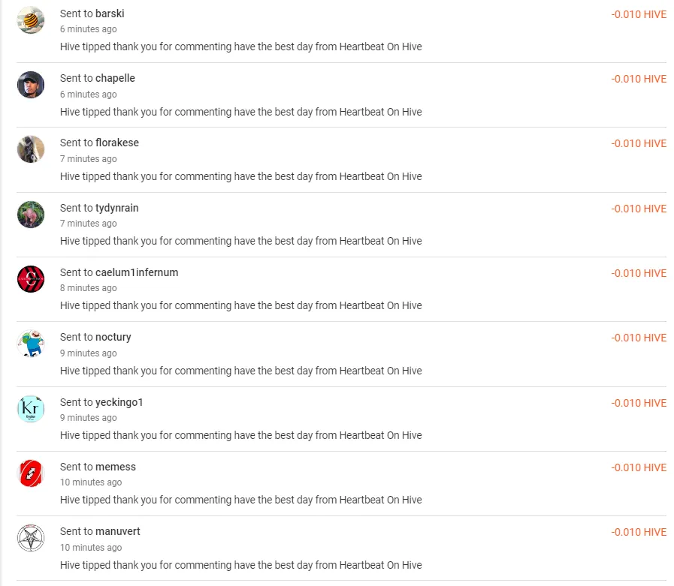Screen dimensions: 674x586
Task: Click manuvert's pentagram avatar
Action: point(31,538)
